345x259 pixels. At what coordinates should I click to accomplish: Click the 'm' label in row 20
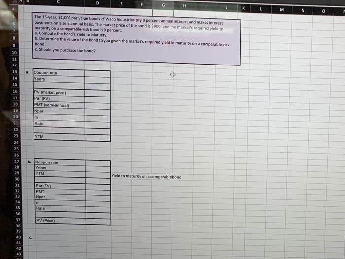[x=36, y=117]
